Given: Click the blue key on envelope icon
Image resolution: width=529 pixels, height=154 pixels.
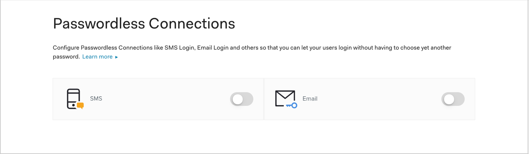Looking at the screenshot, I should (x=292, y=105).
